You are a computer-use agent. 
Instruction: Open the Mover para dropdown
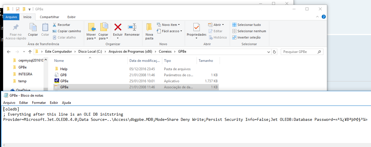tap(91, 37)
